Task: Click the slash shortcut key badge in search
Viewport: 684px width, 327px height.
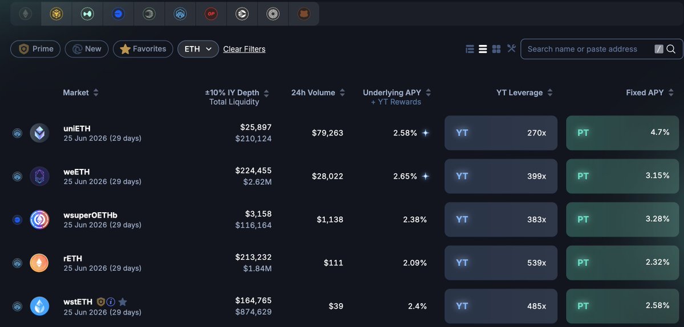Action: [x=659, y=49]
